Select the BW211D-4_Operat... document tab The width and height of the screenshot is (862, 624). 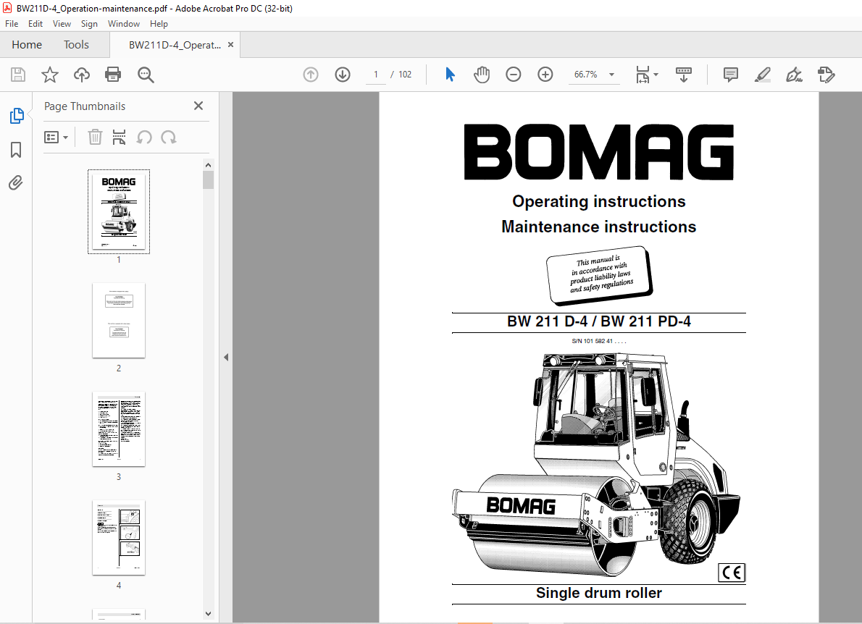(175, 45)
